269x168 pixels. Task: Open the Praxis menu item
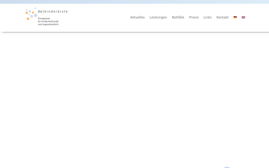pos(194,17)
